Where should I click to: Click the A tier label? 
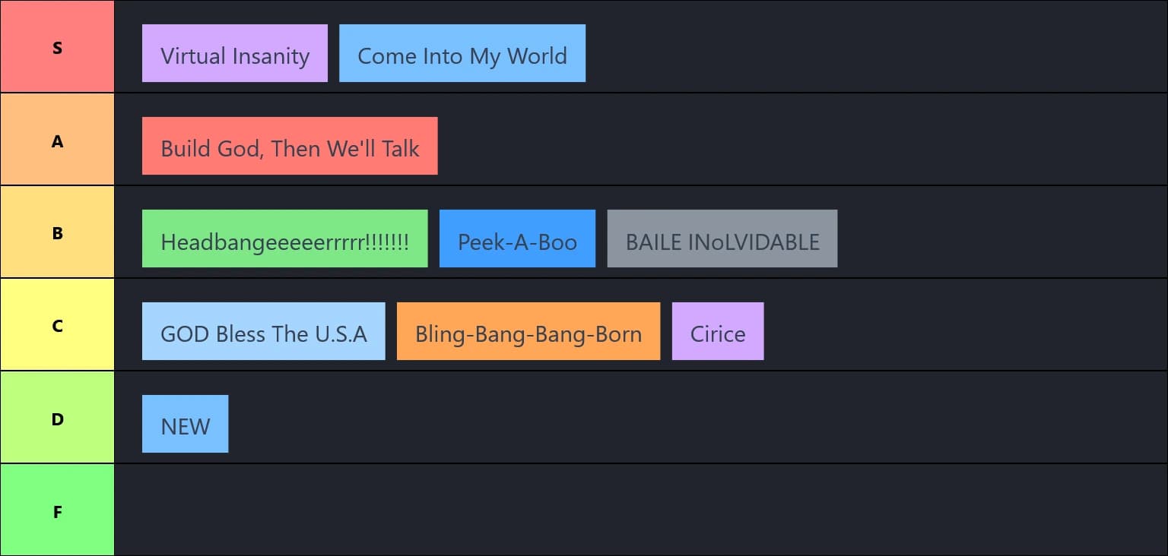(x=57, y=140)
